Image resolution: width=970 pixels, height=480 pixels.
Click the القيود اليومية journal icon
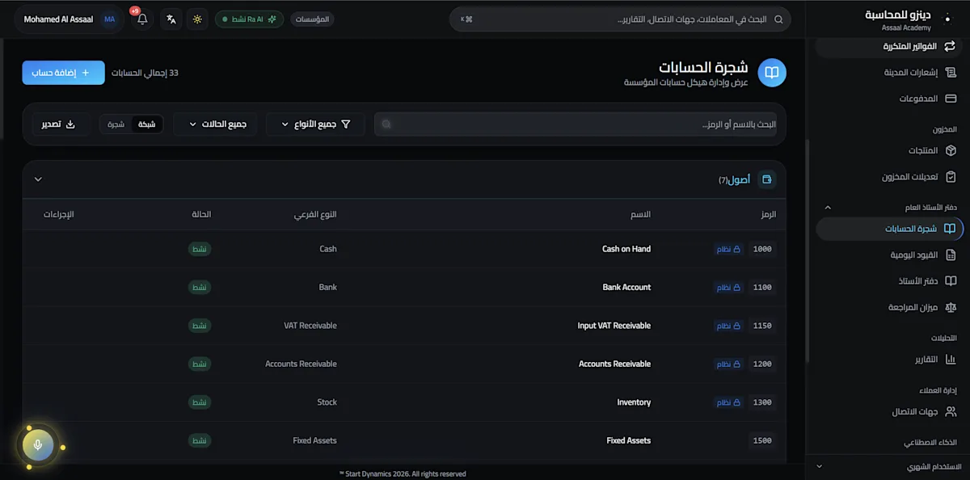(x=951, y=255)
